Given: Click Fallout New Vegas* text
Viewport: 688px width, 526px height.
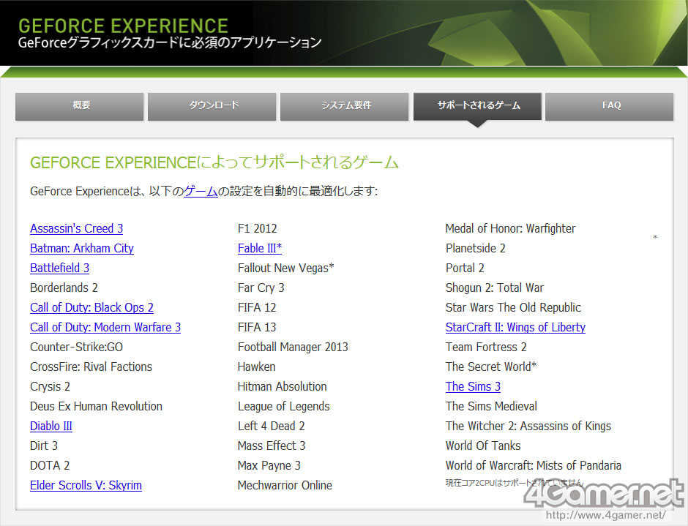Looking at the screenshot, I should click(286, 268).
